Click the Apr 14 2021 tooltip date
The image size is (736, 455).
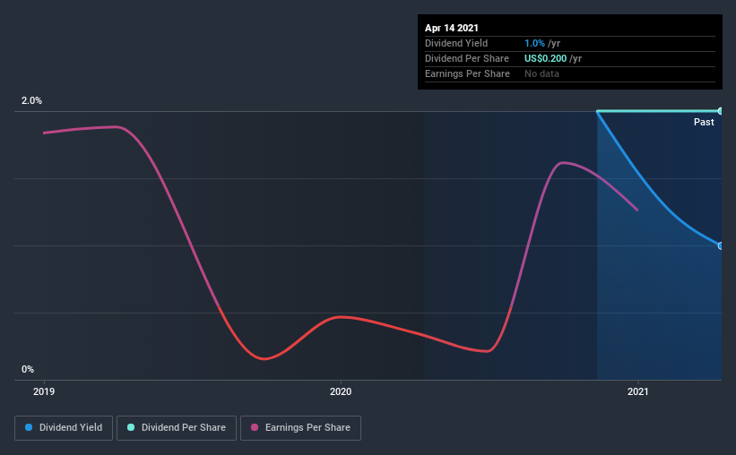click(452, 28)
